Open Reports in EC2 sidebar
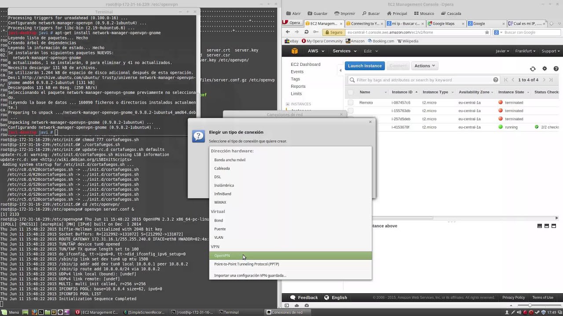Screen dimensions: 563x316 (298, 86)
